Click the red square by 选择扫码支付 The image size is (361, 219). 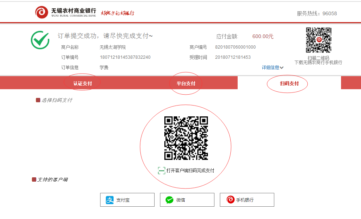tap(38, 100)
